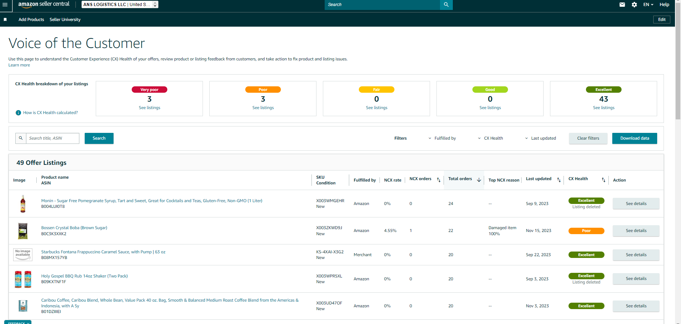This screenshot has width=681, height=324.
Task: See listings under Very poor
Action: tap(150, 108)
